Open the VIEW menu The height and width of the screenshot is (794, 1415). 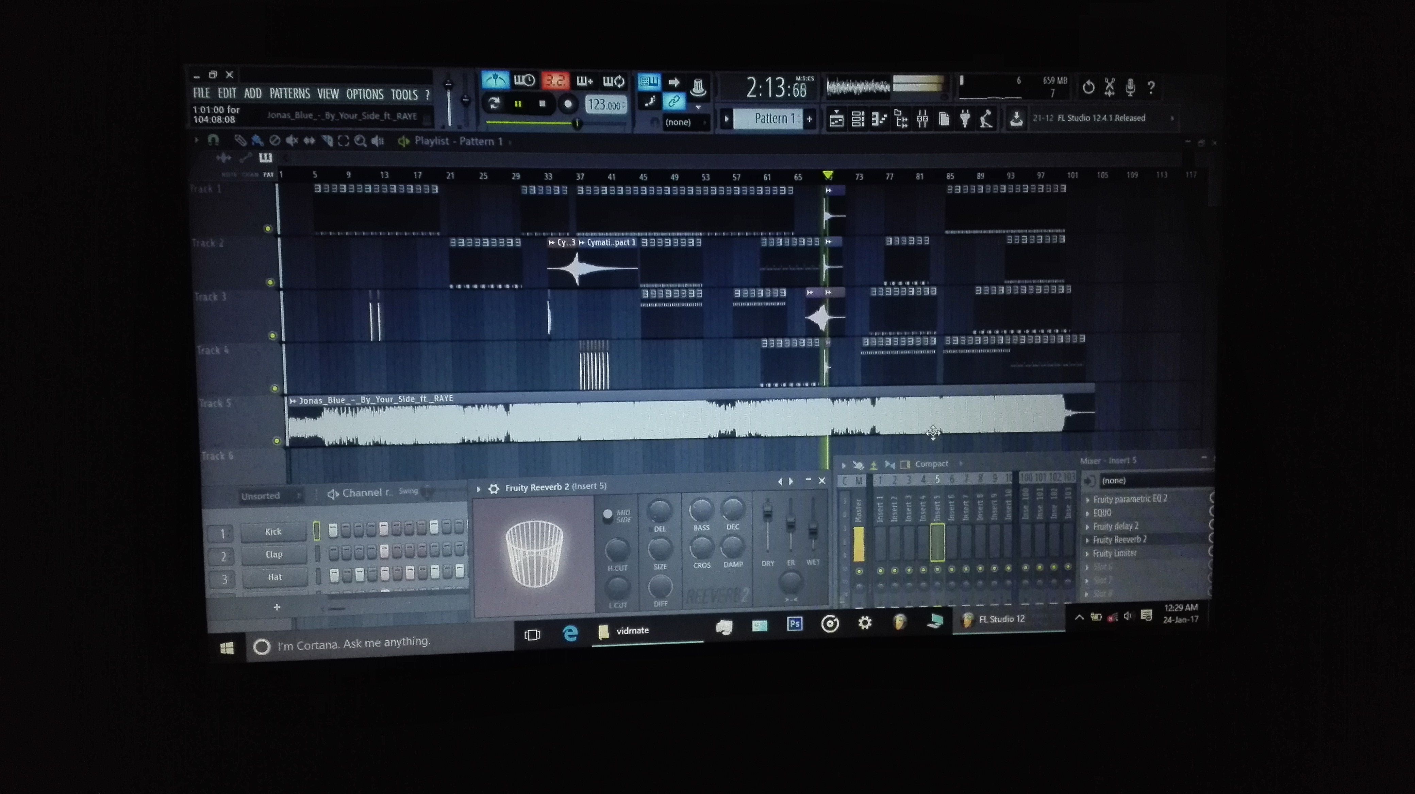click(x=328, y=94)
